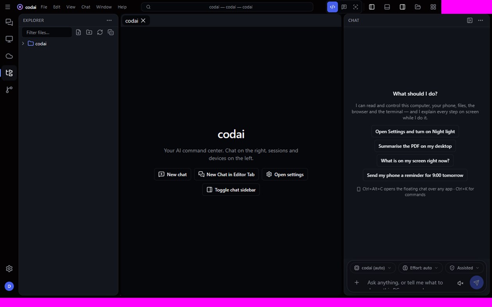Screen dimensions: 492x307
Task: Send the chat message with the arrow button
Action: tap(476, 282)
